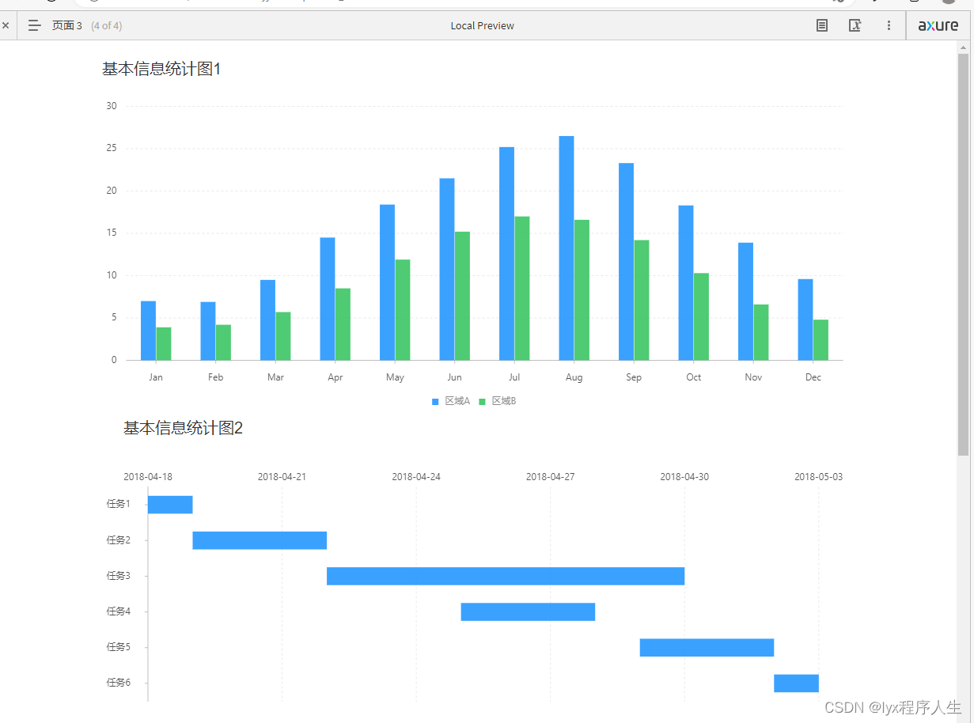Show the global variables panel ([x] icon)

click(855, 25)
